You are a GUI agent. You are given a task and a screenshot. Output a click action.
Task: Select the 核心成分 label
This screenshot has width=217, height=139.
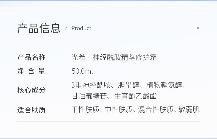pyautogui.click(x=31, y=90)
